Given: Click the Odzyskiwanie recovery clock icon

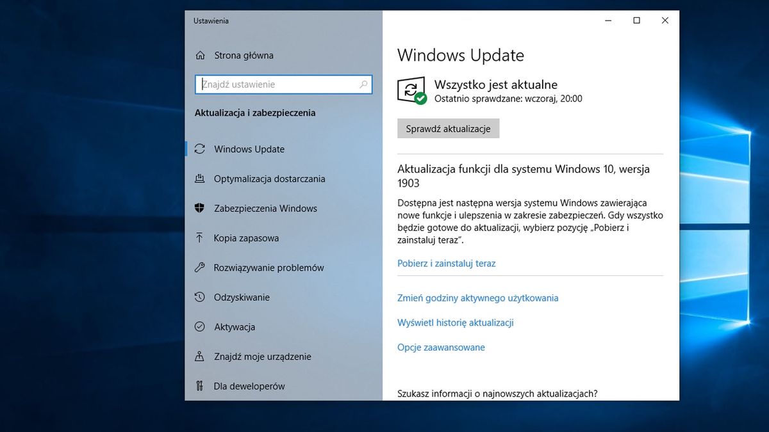Looking at the screenshot, I should pyautogui.click(x=200, y=297).
